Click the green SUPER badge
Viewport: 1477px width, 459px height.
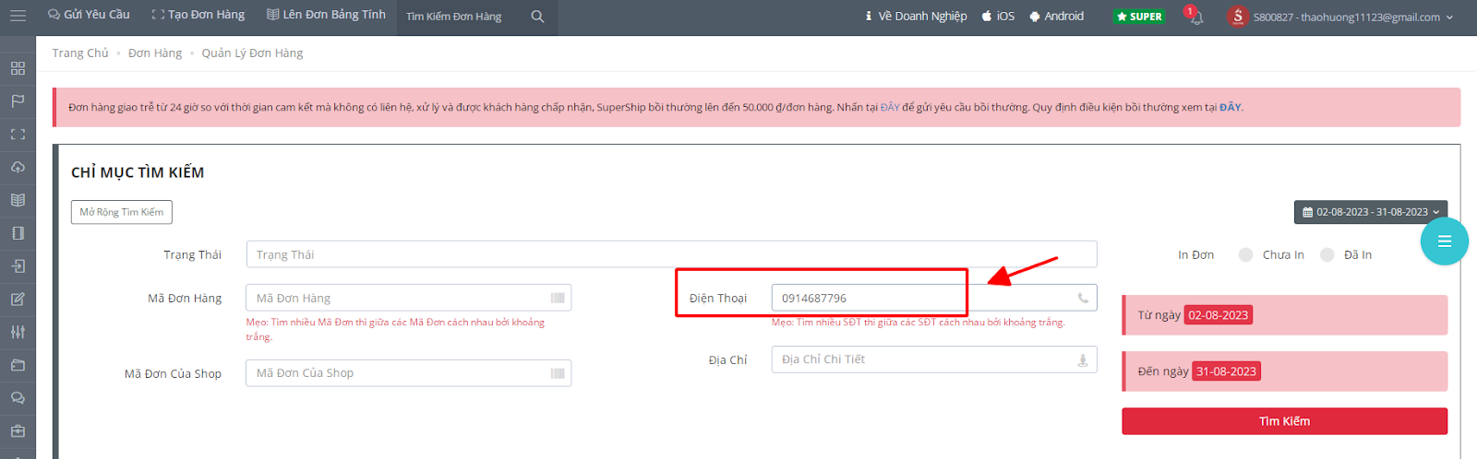coord(1139,17)
